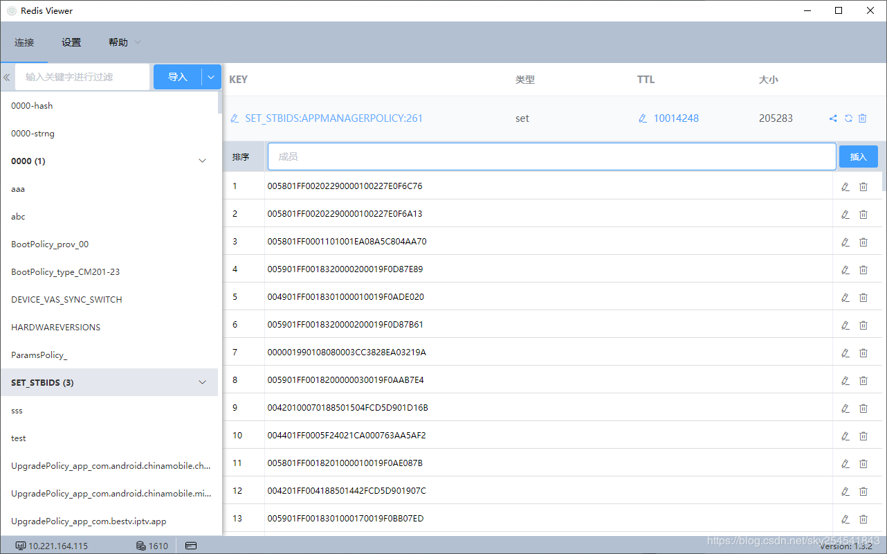Select key 0000-hash

point(109,105)
